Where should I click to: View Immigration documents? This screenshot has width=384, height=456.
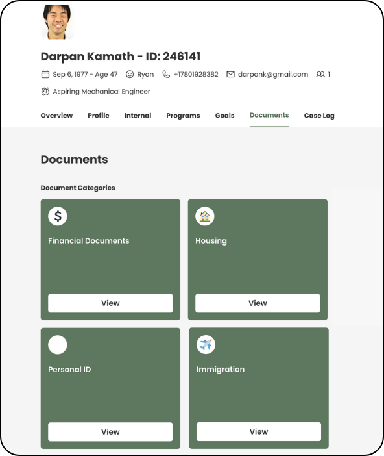coord(259,431)
